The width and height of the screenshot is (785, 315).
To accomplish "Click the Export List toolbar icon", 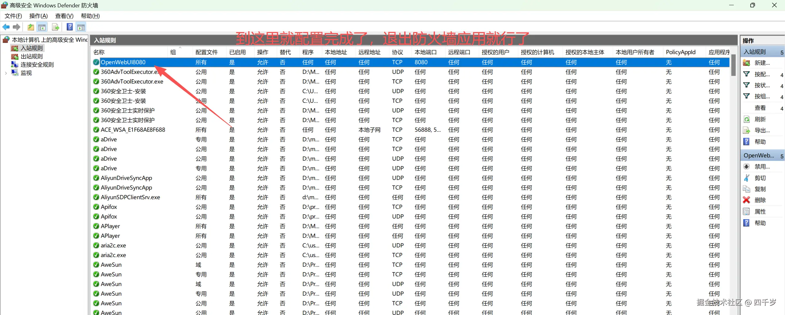I will pos(56,27).
